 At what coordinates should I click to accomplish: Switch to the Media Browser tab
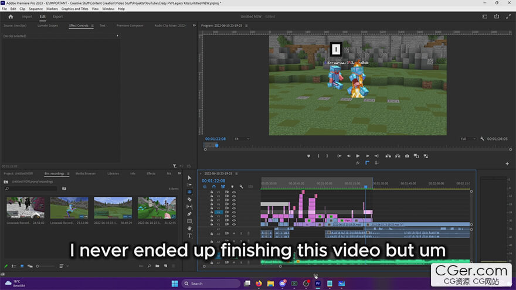point(86,173)
